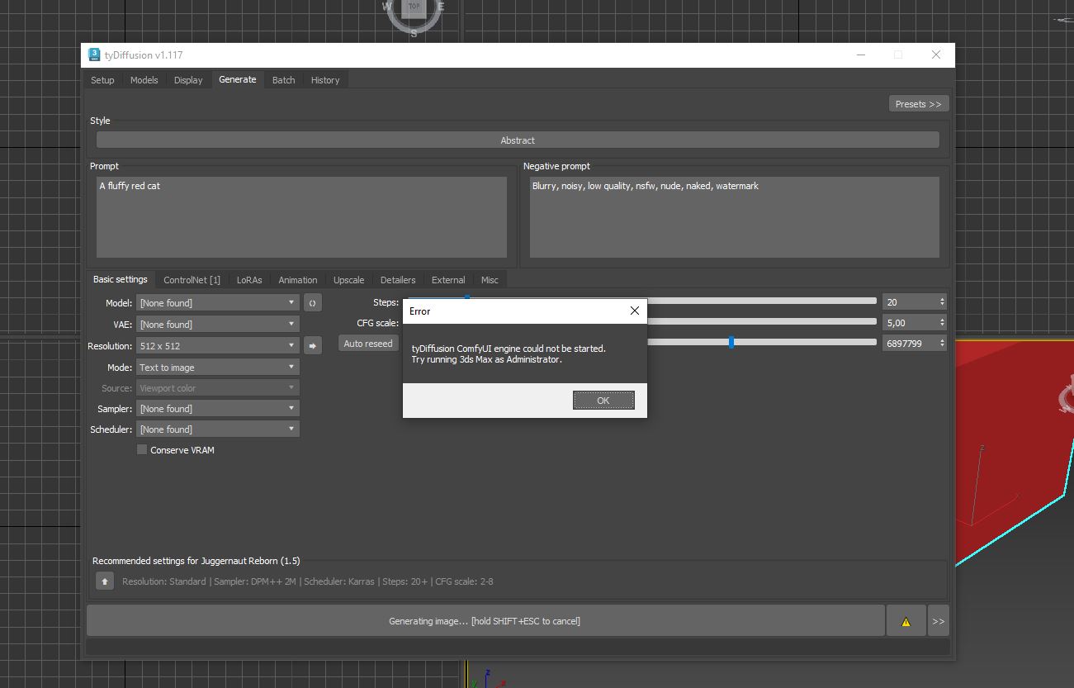Open the External tab

point(448,280)
